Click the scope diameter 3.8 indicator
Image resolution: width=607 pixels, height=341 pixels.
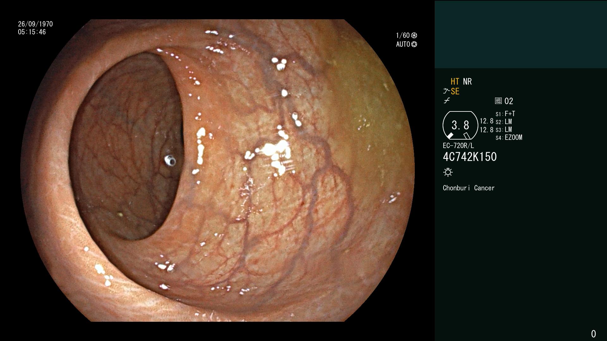460,125
